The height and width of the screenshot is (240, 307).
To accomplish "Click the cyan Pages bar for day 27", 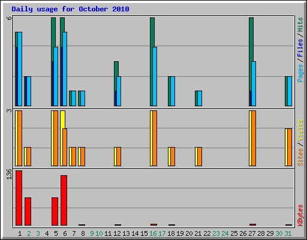I will point(254,83).
